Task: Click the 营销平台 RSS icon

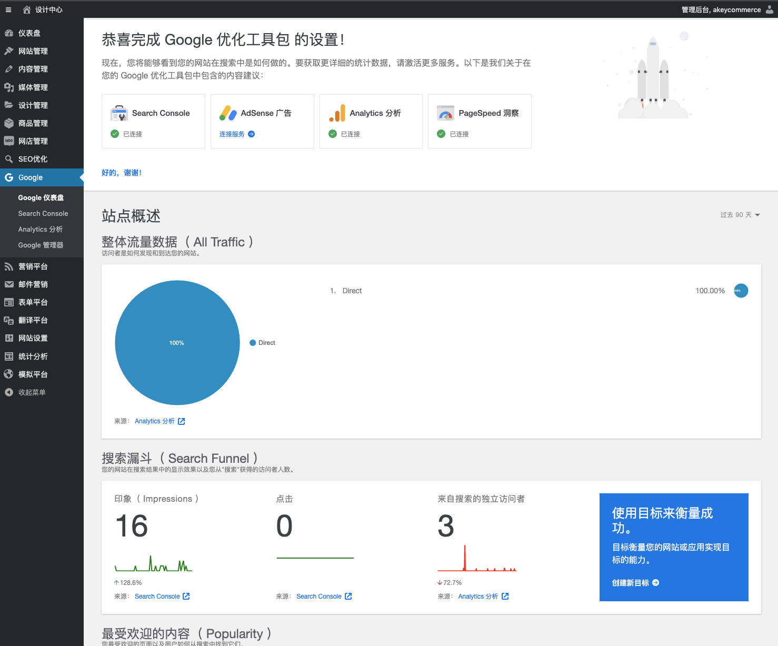Action: tap(9, 266)
